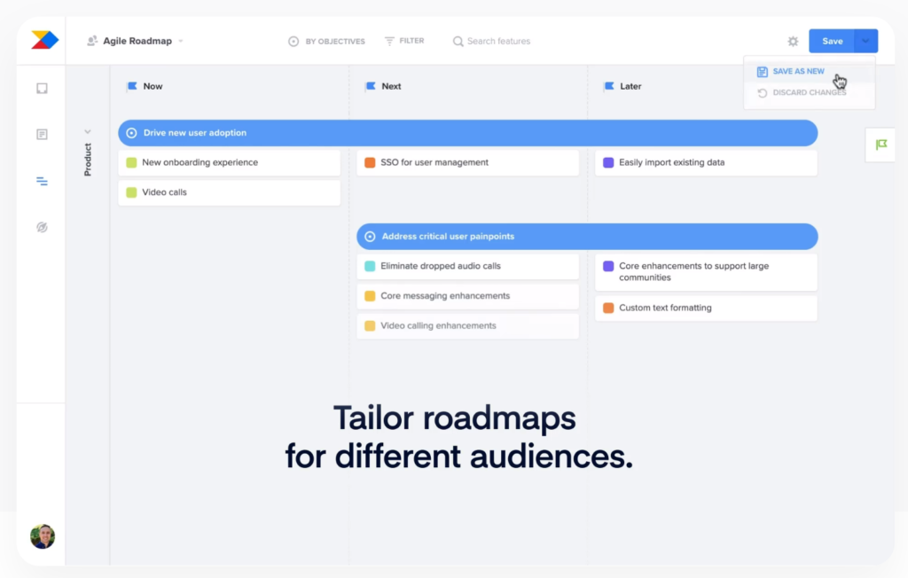Click purple swatch on Easily import existing data
The height and width of the screenshot is (578, 908).
[x=608, y=163]
